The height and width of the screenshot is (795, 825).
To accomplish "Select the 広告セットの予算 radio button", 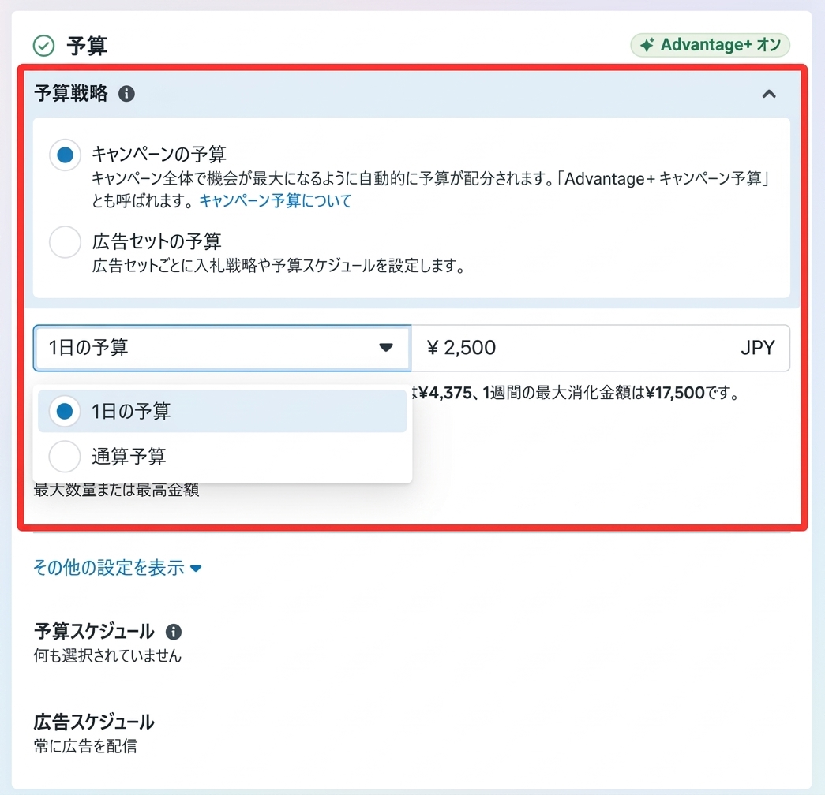I will pyautogui.click(x=65, y=242).
